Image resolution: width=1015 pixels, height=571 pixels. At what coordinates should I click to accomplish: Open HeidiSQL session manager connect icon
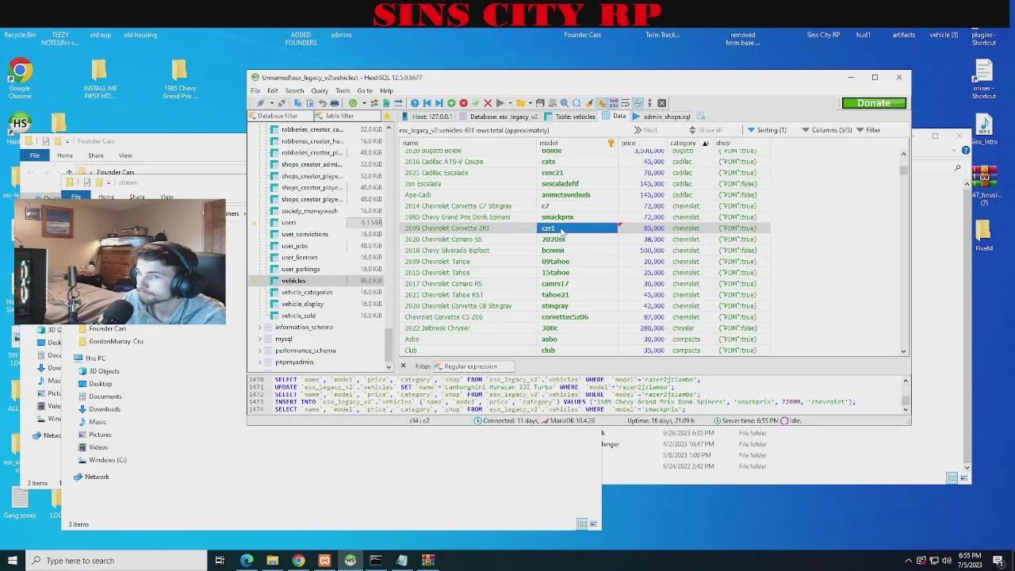click(x=260, y=103)
